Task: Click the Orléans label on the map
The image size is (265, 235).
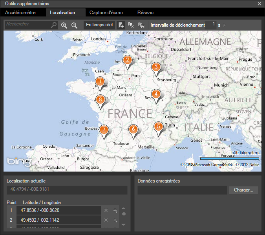Action: tap(126, 95)
